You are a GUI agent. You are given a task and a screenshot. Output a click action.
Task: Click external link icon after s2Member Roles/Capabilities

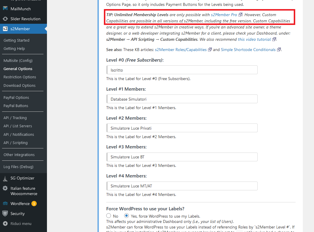pyautogui.click(x=210, y=50)
